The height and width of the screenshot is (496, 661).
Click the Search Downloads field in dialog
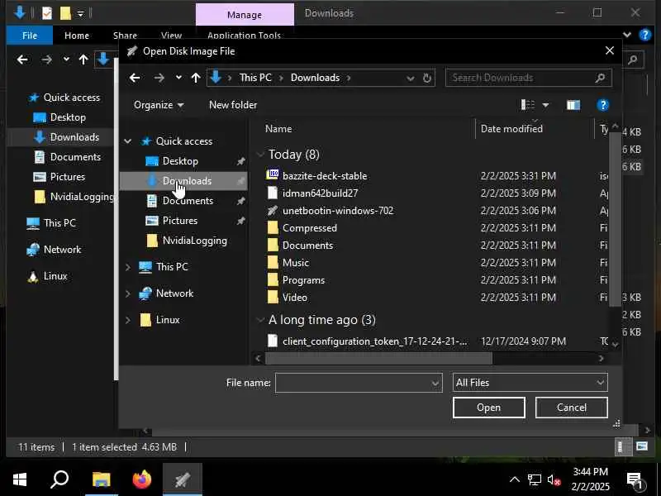click(528, 78)
